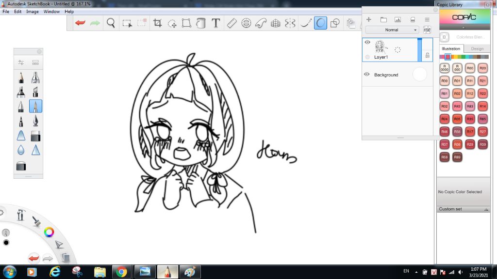
Task: Add an image layer
Action: pyautogui.click(x=398, y=19)
